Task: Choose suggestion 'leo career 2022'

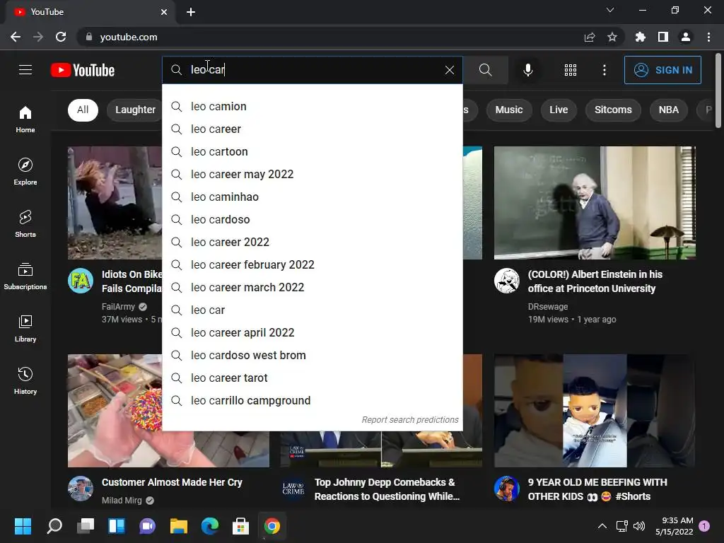Action: (x=313, y=242)
